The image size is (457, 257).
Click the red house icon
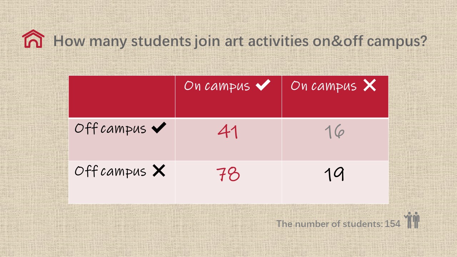click(33, 39)
